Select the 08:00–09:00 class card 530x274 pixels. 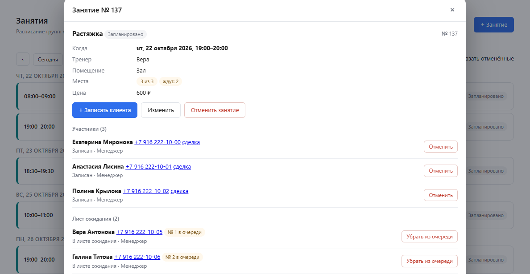(x=40, y=97)
